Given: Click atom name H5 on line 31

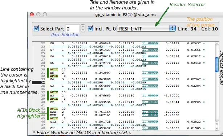Looking at the screenshot, I should (52, 73).
